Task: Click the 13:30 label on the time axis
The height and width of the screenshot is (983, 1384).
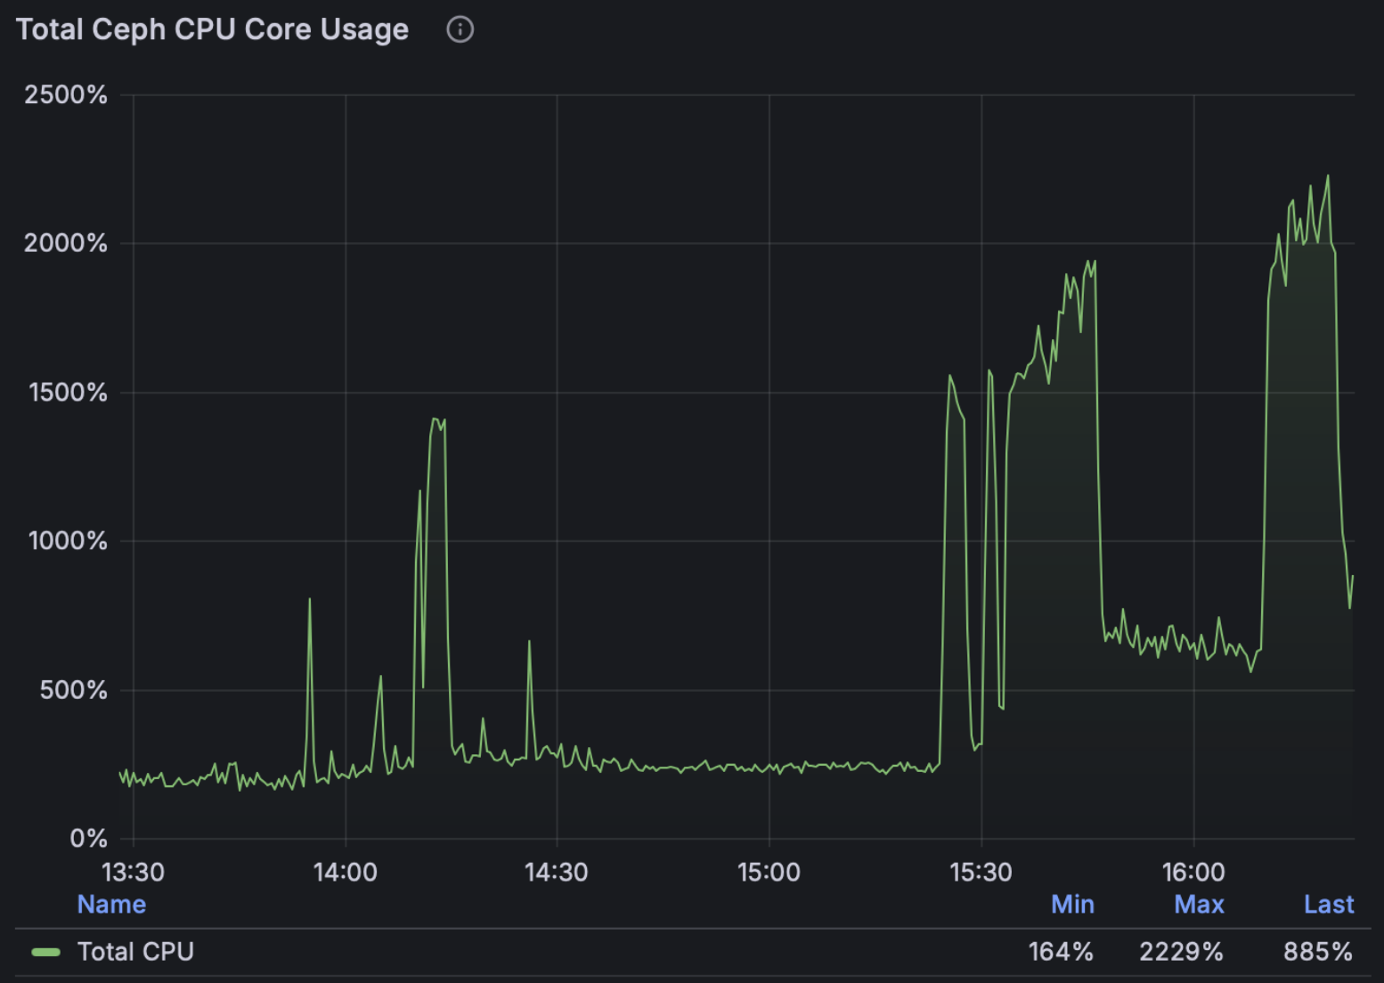Action: (133, 872)
